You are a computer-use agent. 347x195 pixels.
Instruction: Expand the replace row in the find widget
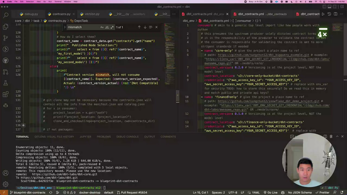tap(65, 27)
